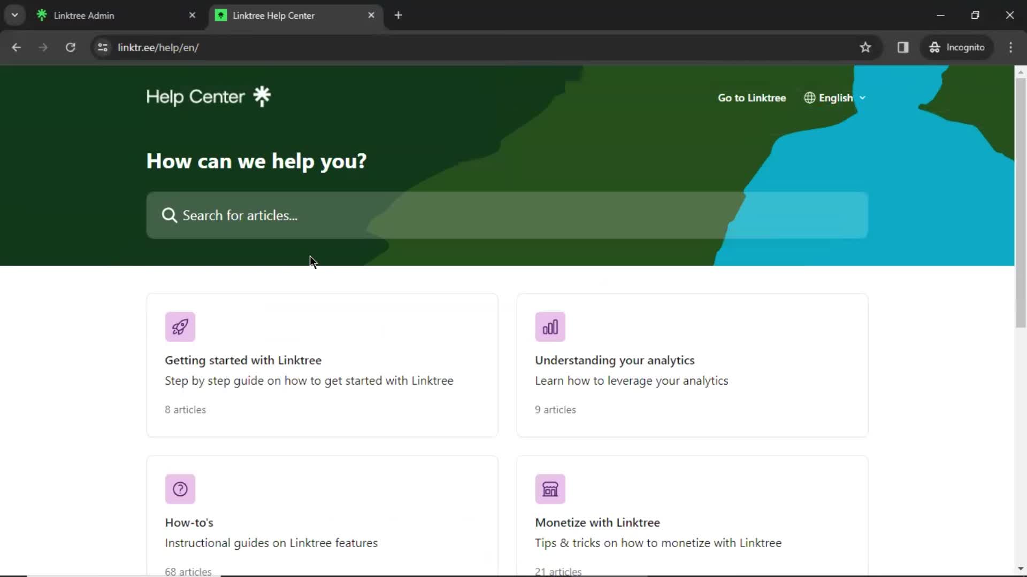Bookmark this page with the star icon

tap(865, 47)
